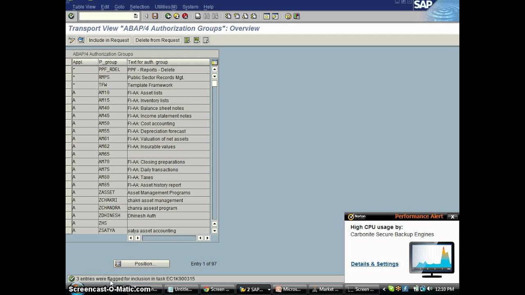This screenshot has width=525, height=295.
Task: Click the scroll-down arrow below the top arrow
Action: (215, 77)
